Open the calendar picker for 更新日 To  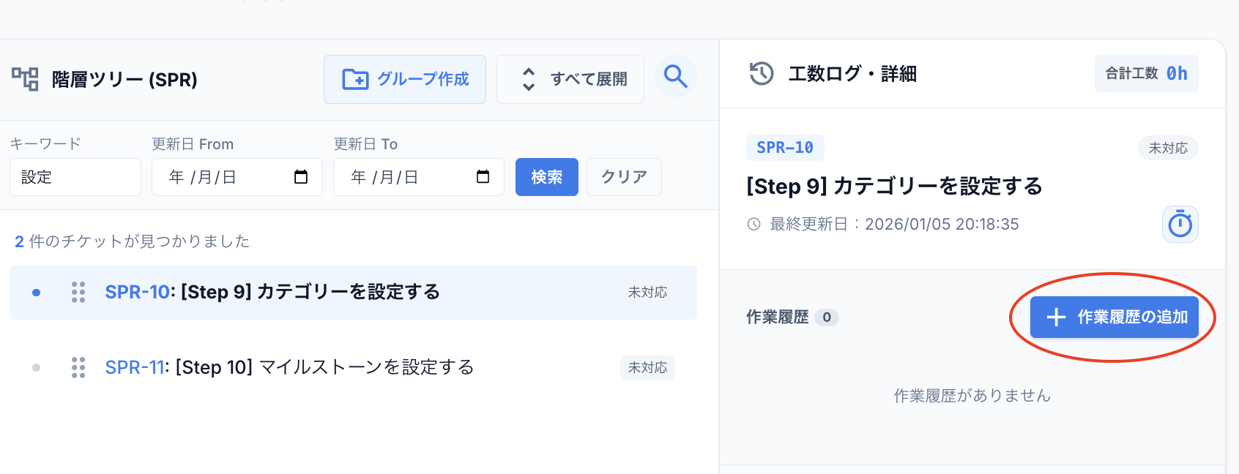pos(484,176)
